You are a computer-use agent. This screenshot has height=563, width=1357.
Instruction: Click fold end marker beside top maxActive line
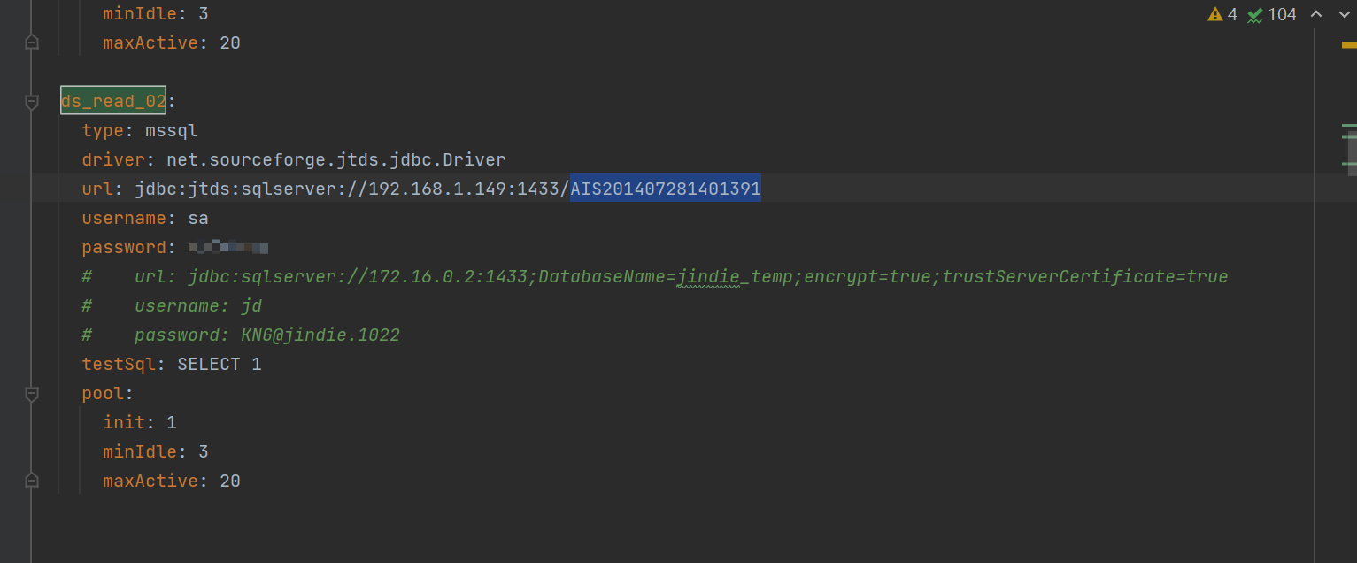tap(32, 42)
